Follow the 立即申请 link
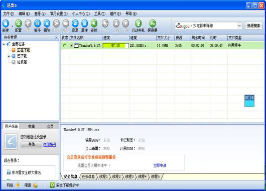 coord(160,165)
